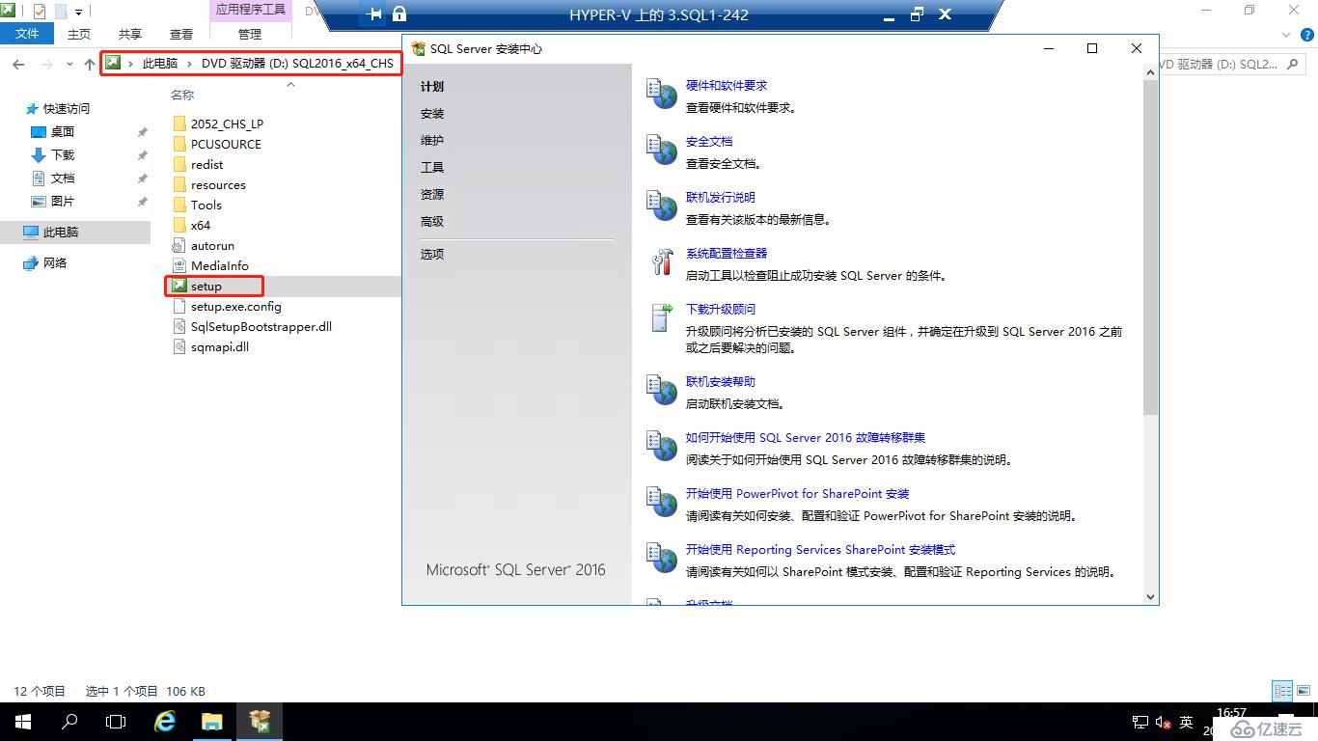Screen dimensions: 1318x741
Task: Switch to the 查看 ribbon tab
Action: [181, 34]
